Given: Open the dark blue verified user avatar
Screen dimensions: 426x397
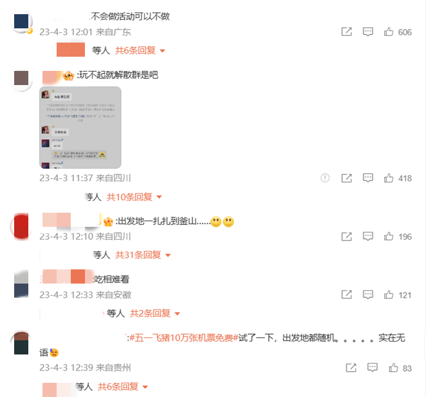Looking at the screenshot, I should (x=22, y=22).
